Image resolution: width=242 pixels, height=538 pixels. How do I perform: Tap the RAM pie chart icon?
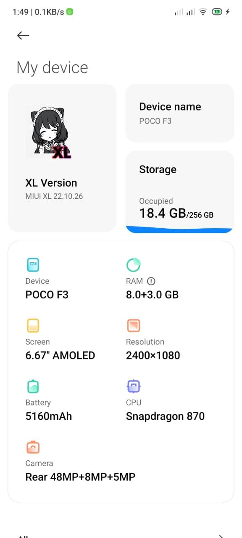tap(134, 265)
